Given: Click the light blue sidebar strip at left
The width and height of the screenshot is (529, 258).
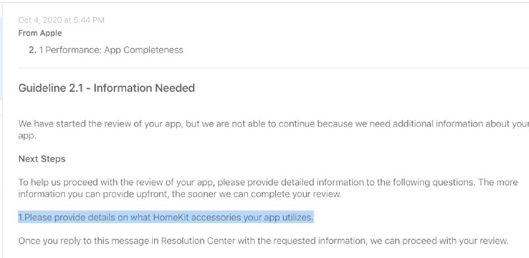Looking at the screenshot, I should (1, 59).
